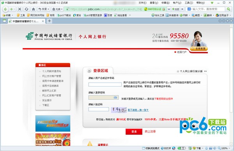The width and height of the screenshot is (234, 151).
Task: Open the 帮助(H) menu
Action: (x=200, y=3)
